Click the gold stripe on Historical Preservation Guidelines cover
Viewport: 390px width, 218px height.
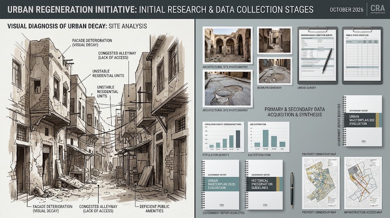(x=278, y=184)
